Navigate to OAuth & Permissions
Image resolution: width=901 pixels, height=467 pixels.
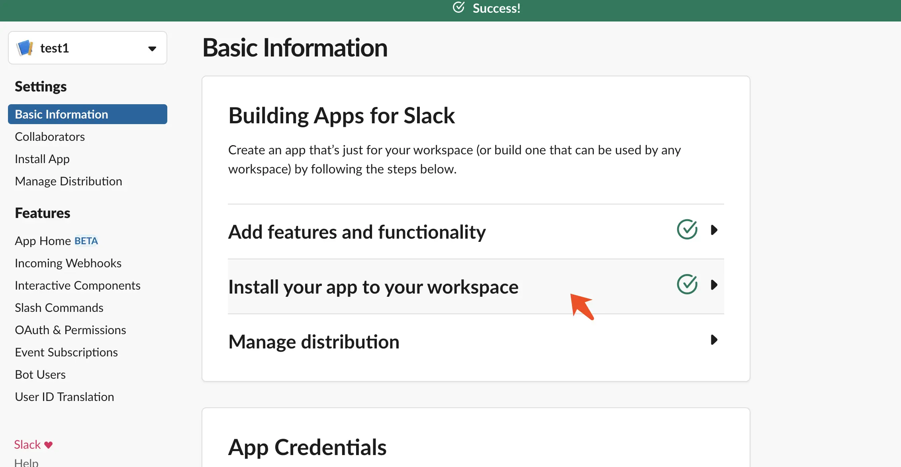(71, 330)
